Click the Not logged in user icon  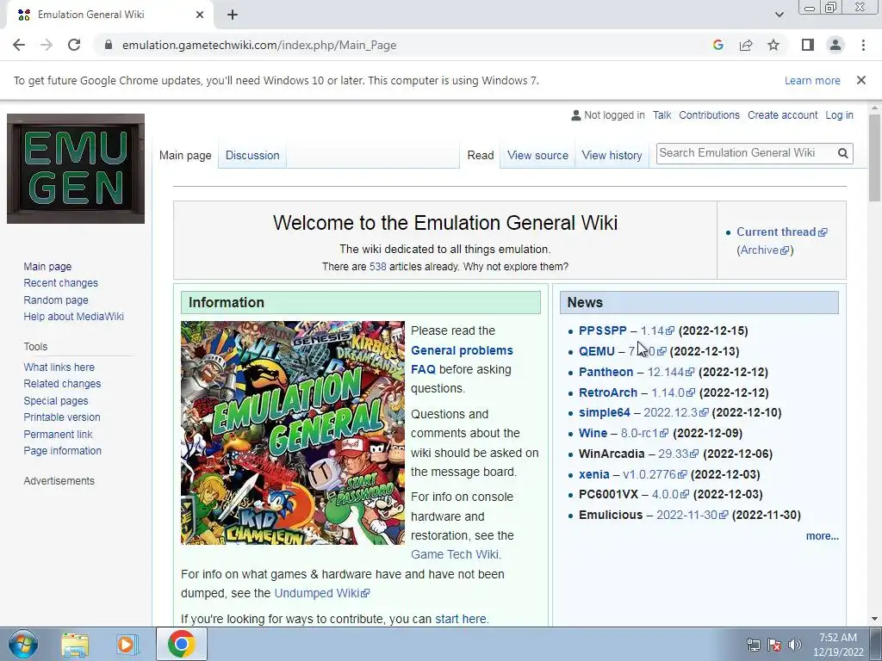[575, 115]
